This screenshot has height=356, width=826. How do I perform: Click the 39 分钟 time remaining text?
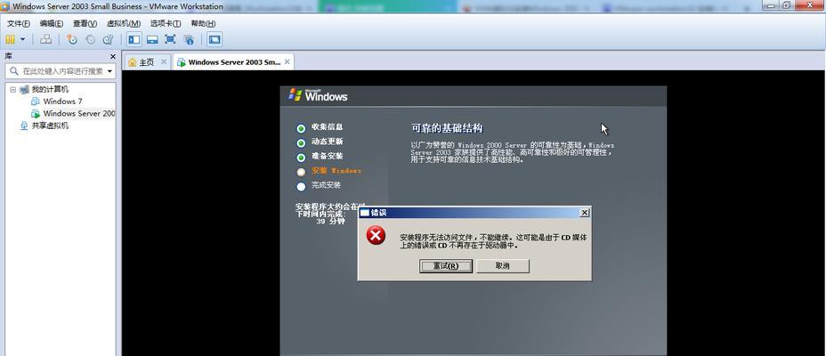[330, 222]
